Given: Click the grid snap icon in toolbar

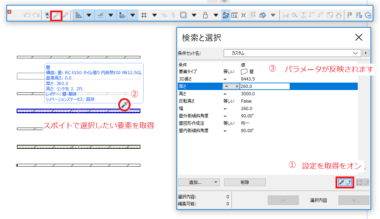Looking at the screenshot, I should (144, 15).
